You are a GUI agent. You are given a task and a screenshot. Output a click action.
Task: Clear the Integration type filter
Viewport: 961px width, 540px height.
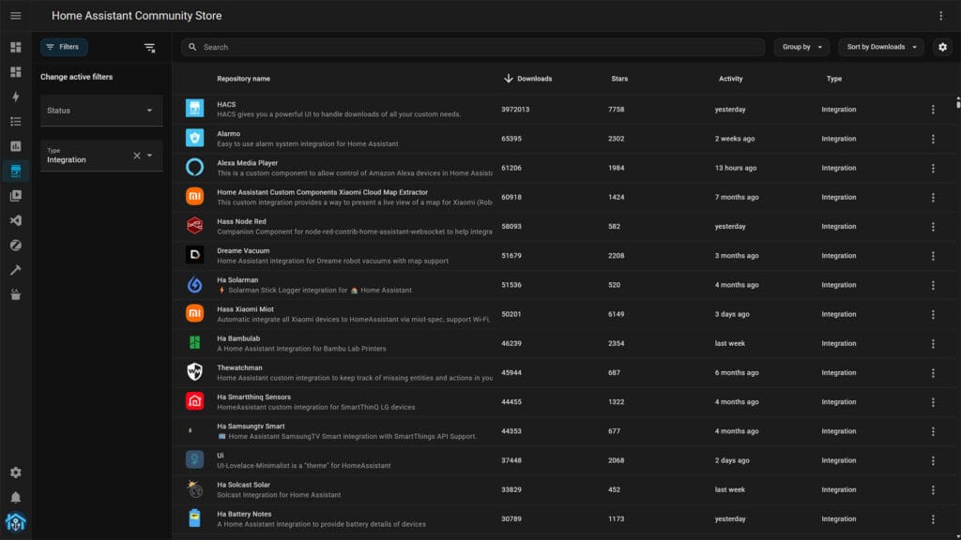(x=137, y=156)
